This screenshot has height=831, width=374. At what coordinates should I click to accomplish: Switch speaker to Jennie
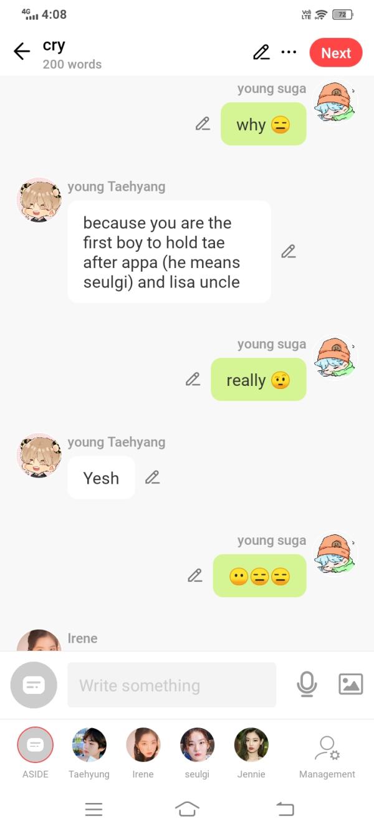pos(251,753)
